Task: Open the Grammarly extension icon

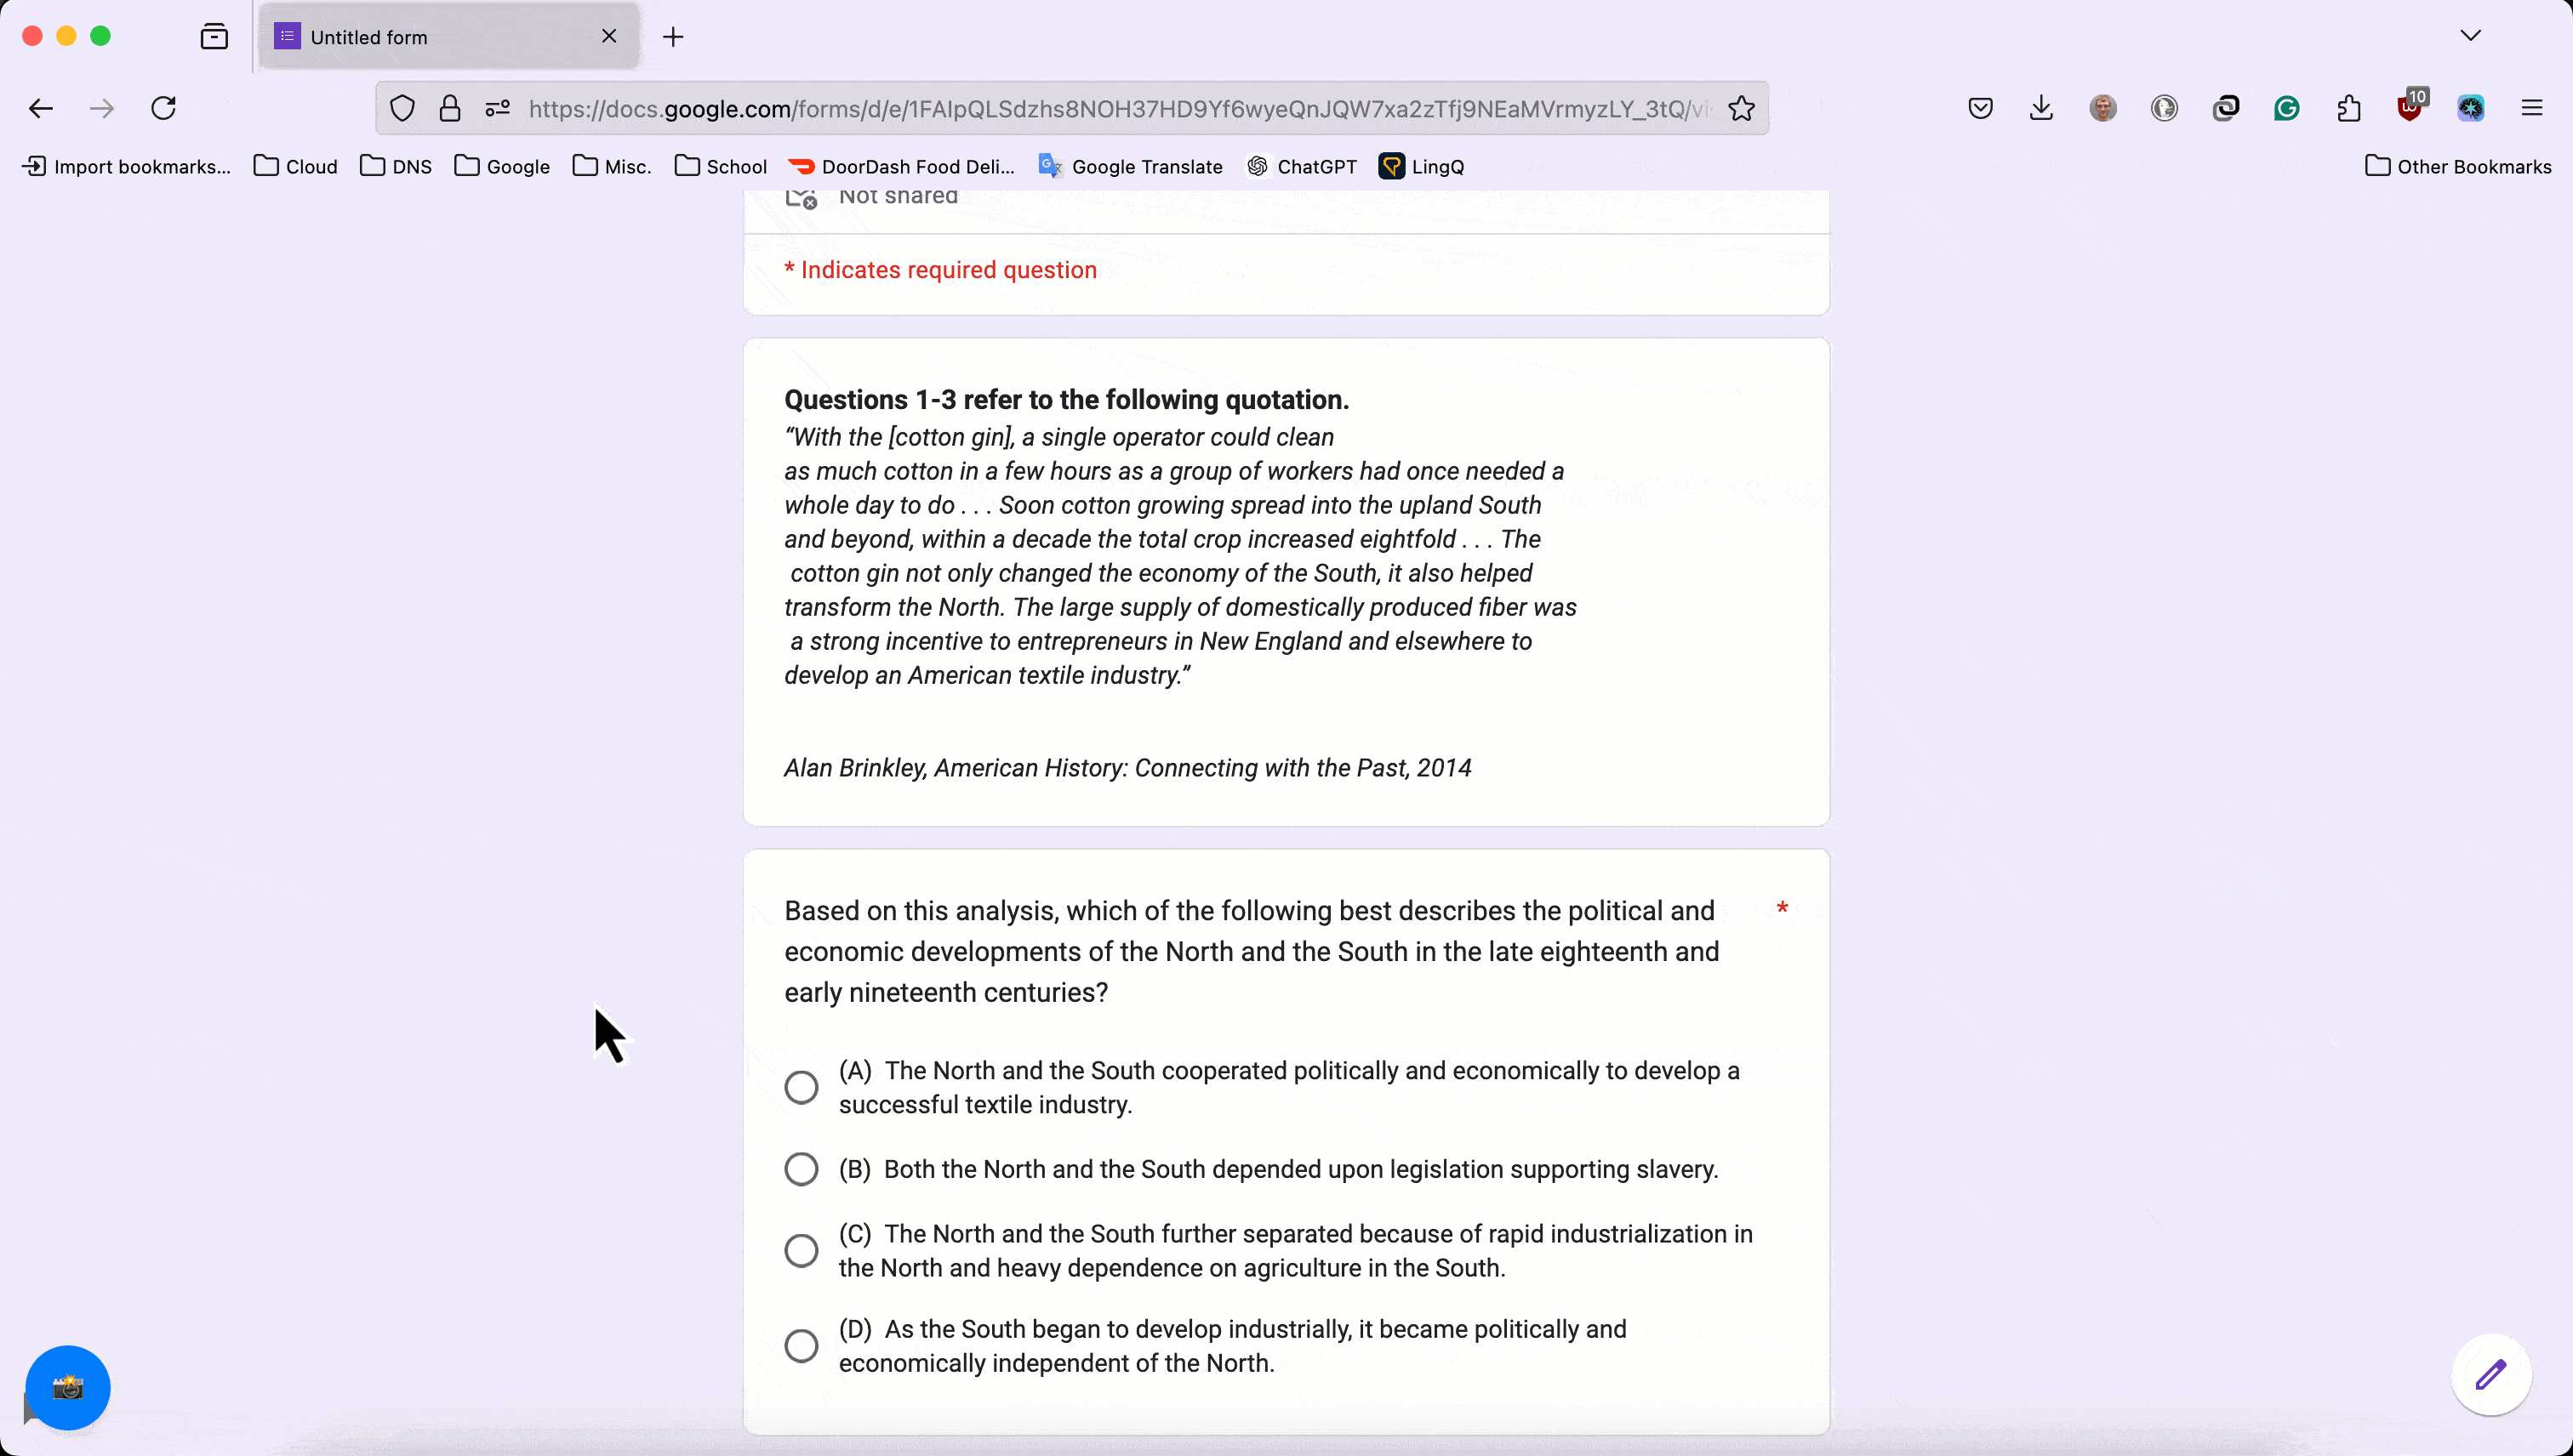Action: click(2287, 108)
